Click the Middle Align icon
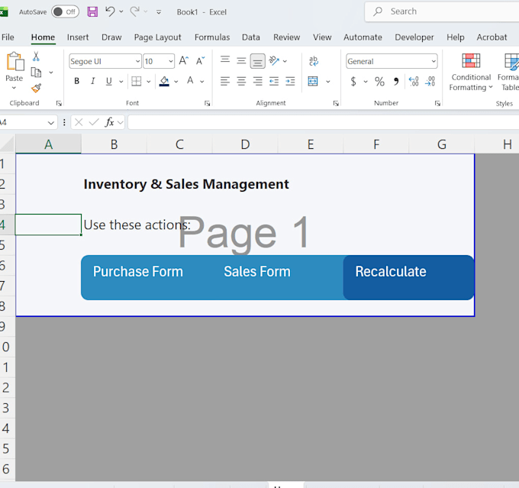 (241, 61)
